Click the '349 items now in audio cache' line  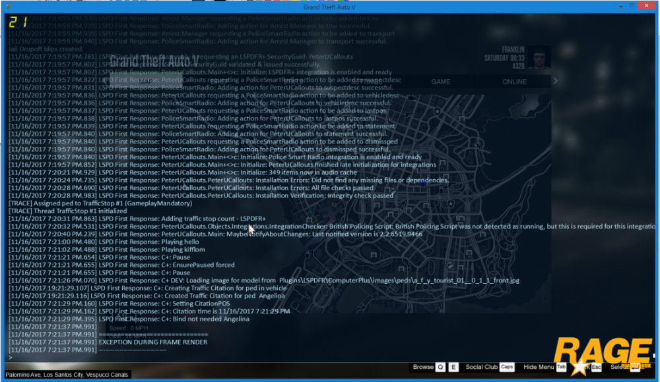click(x=182, y=173)
